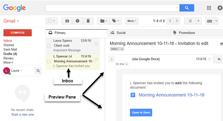Expand the Gmail dropdown arrow
Image resolution: width=223 pixels, height=121 pixels.
[18, 21]
